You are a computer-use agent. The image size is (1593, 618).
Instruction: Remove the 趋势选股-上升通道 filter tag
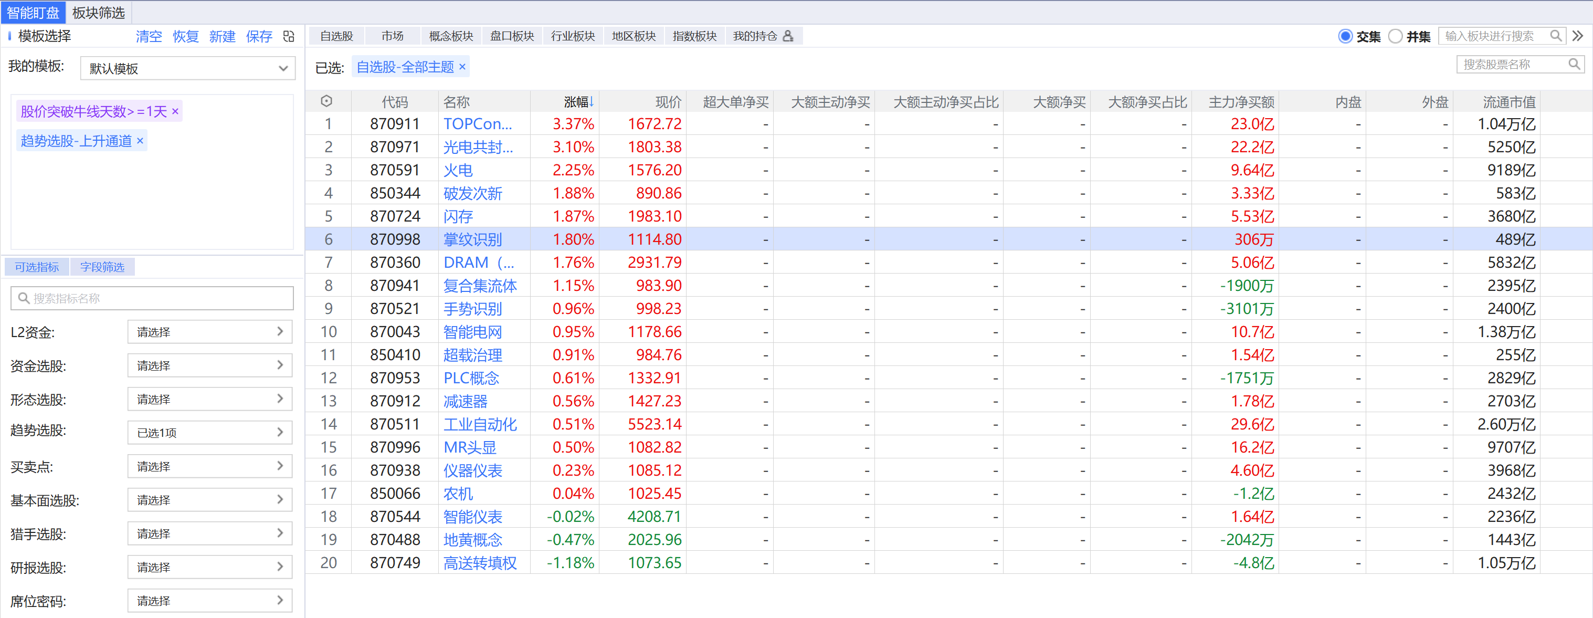pyautogui.click(x=140, y=141)
